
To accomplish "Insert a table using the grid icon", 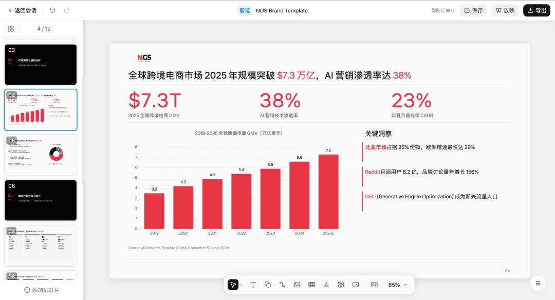I will (311, 285).
